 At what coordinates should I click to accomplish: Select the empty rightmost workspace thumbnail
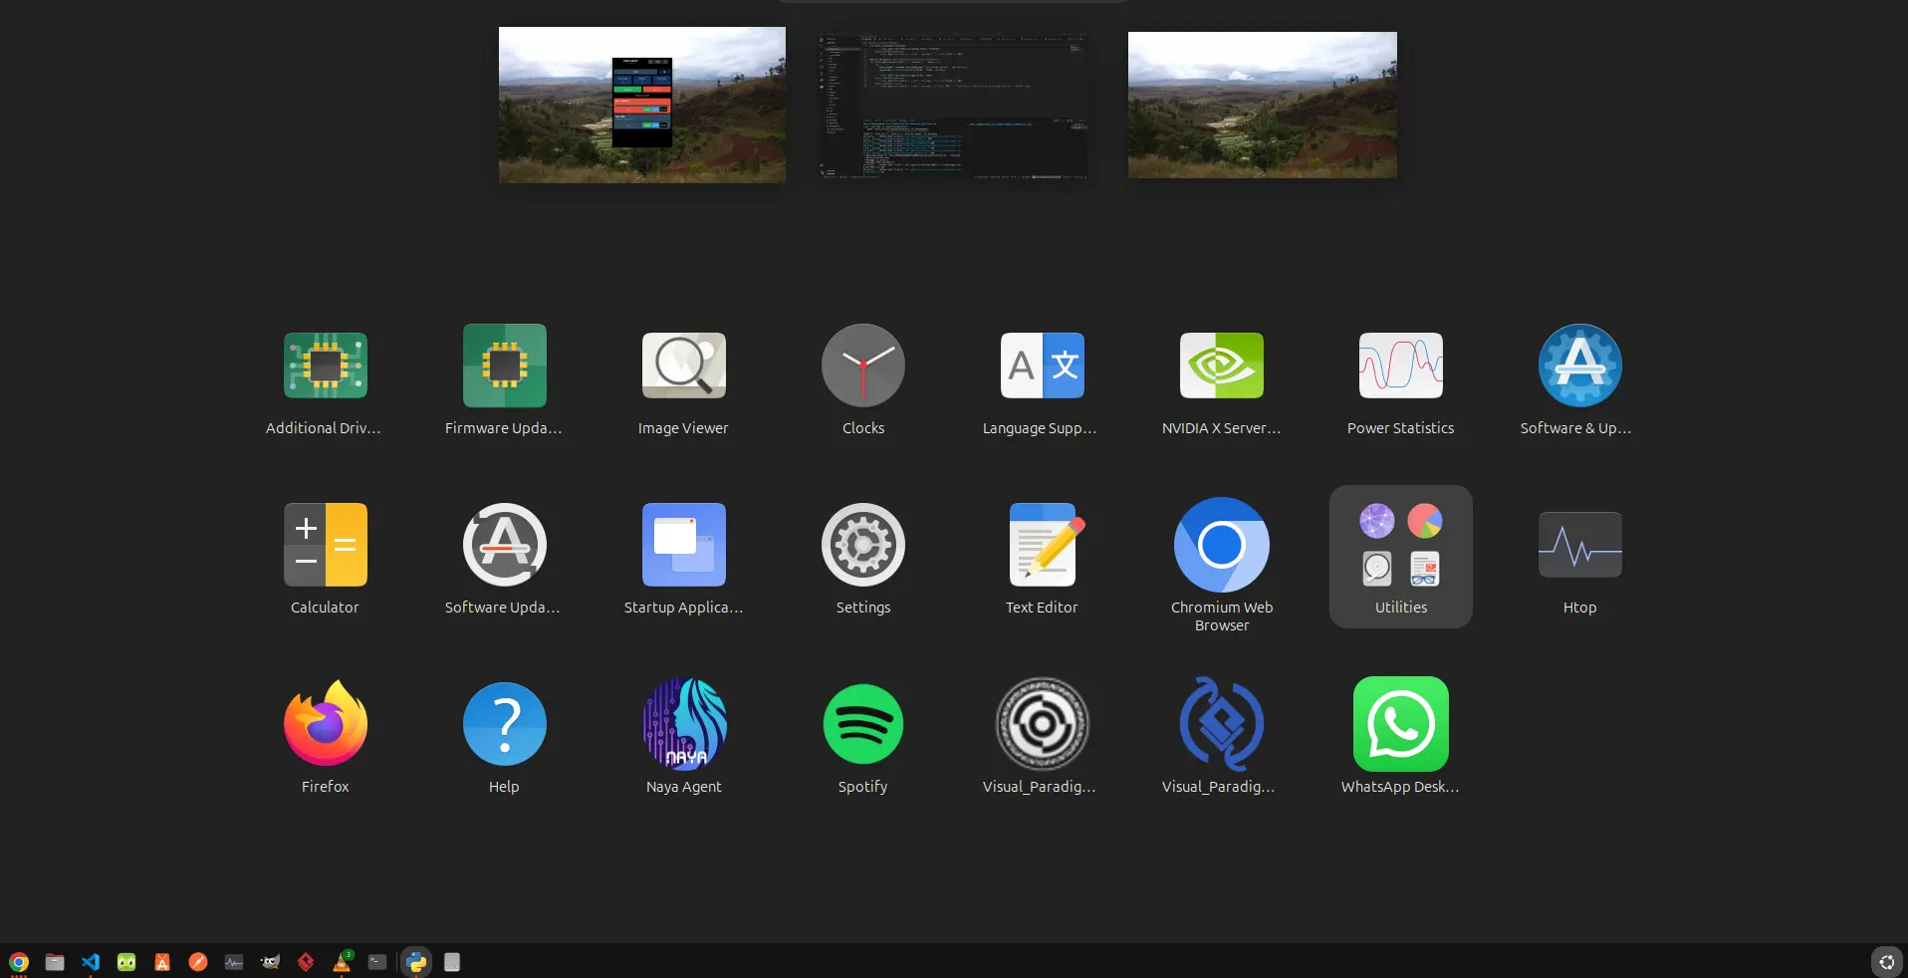click(x=1262, y=106)
